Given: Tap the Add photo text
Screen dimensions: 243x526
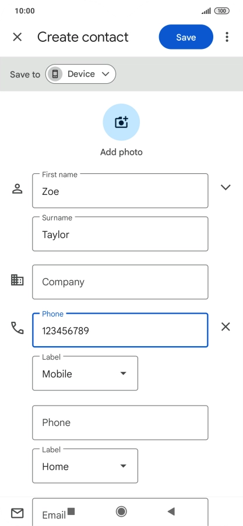Looking at the screenshot, I should (121, 152).
